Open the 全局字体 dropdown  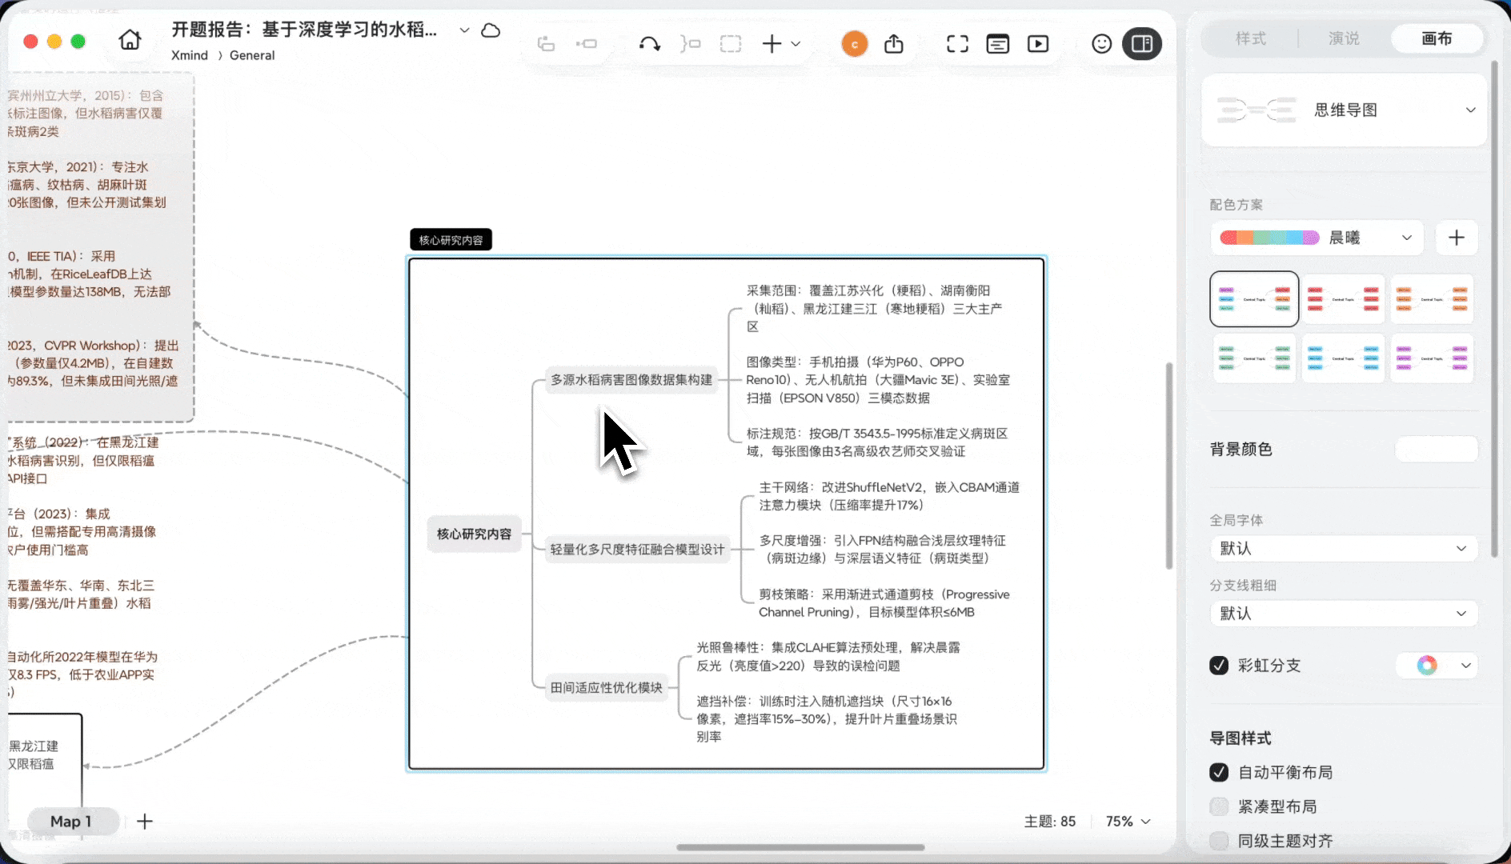(x=1344, y=549)
